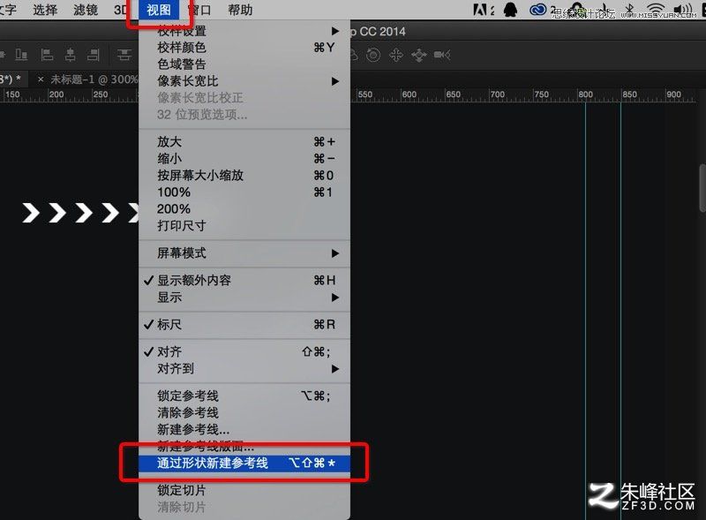Select the 3D camera zoom icon
The height and width of the screenshot is (520, 706).
point(442,55)
